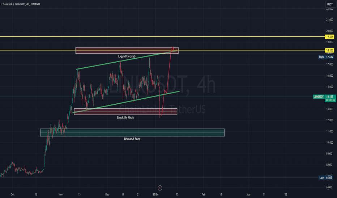Click the Nov date on time axis
This screenshot has width=337, height=198.
point(61,194)
